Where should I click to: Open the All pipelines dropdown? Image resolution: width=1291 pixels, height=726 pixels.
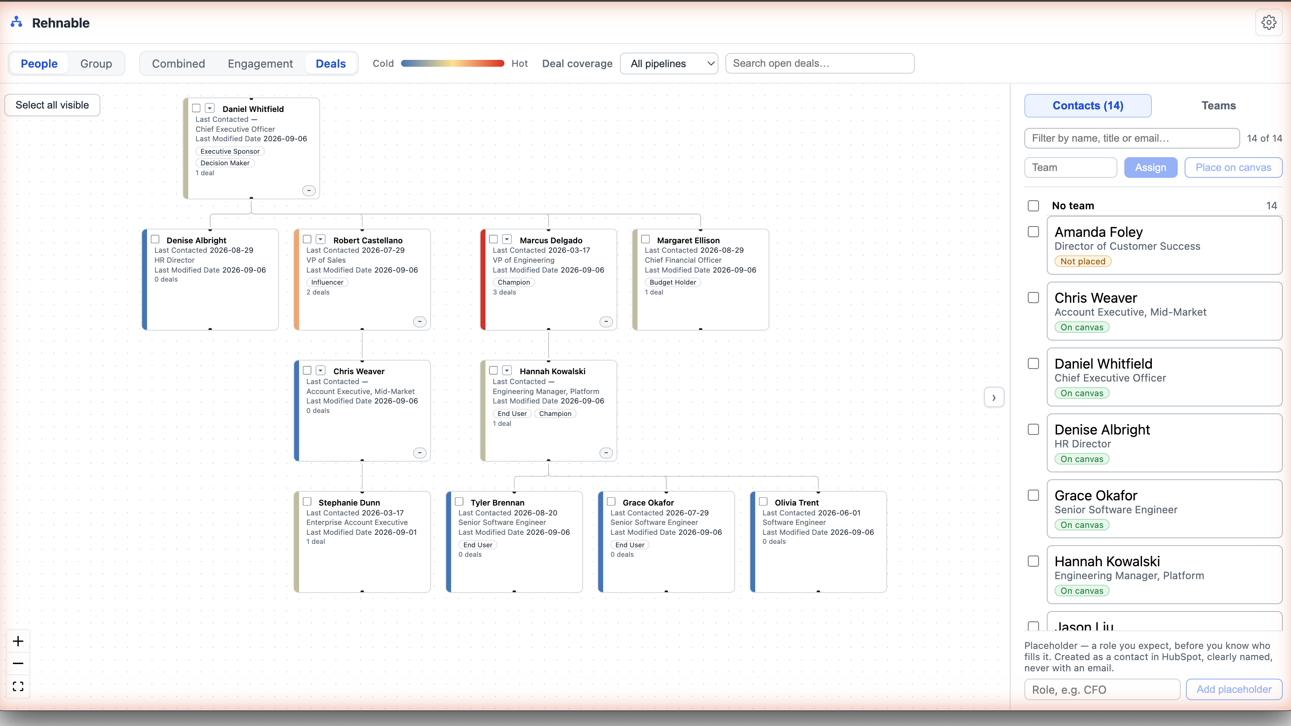click(669, 64)
